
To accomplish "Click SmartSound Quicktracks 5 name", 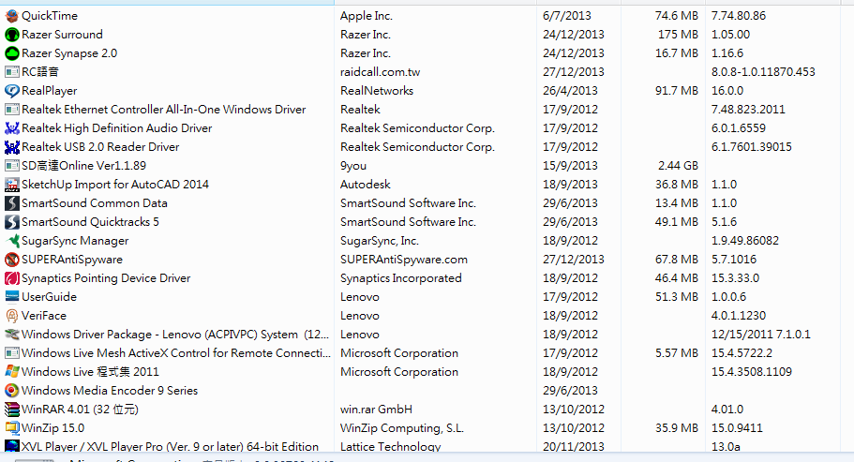I will [90, 222].
